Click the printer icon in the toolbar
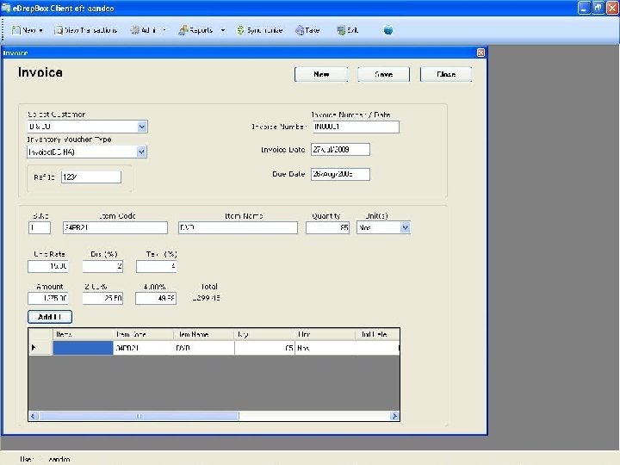This screenshot has width=620, height=465. [300, 30]
